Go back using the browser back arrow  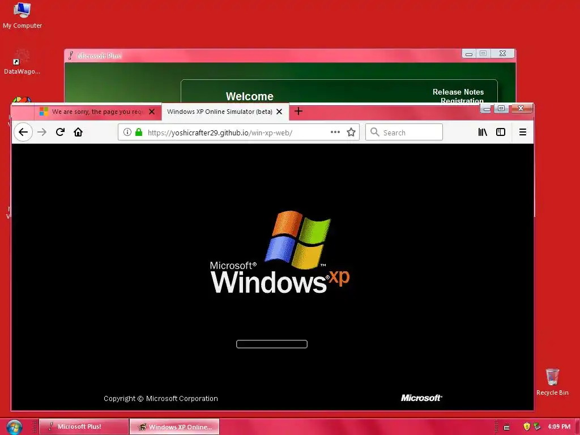click(x=23, y=132)
